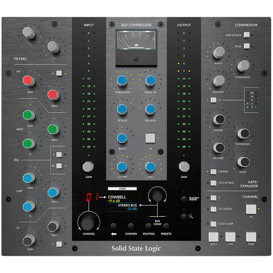This screenshot has width=273, height=273.
Task: Click the magnifier zoom button
Action: [x=185, y=216]
